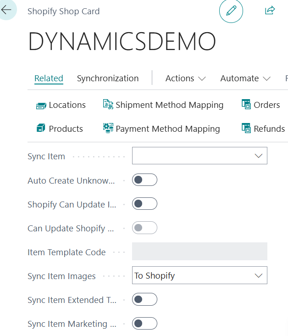Toggle Shopify Can Update switch

point(144,203)
